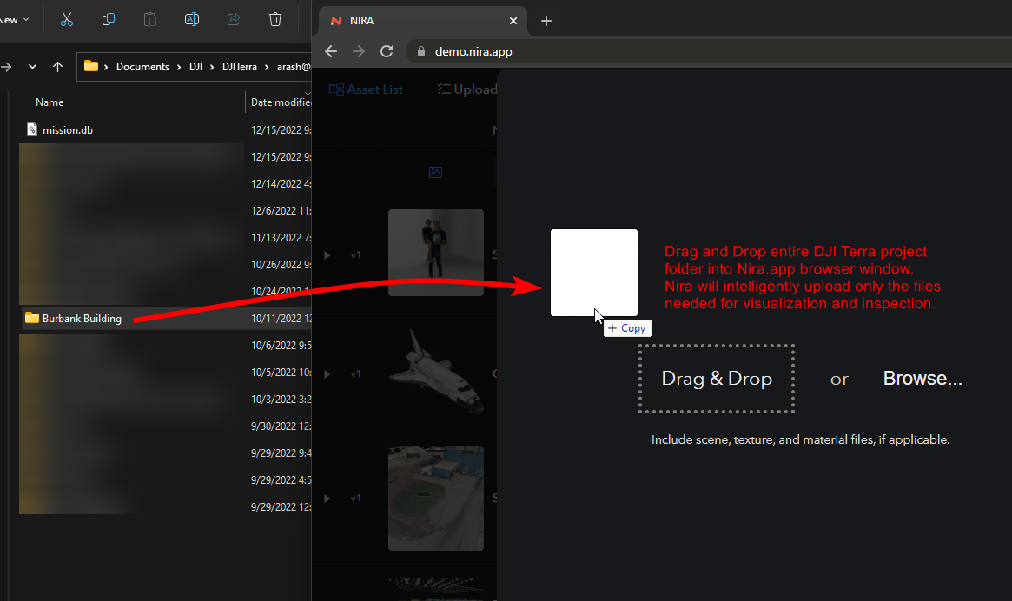Click the Delete trash can icon
The height and width of the screenshot is (601, 1012).
(275, 20)
